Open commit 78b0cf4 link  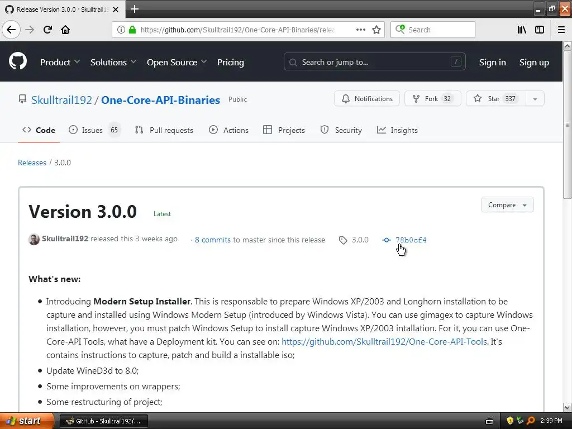pyautogui.click(x=411, y=240)
